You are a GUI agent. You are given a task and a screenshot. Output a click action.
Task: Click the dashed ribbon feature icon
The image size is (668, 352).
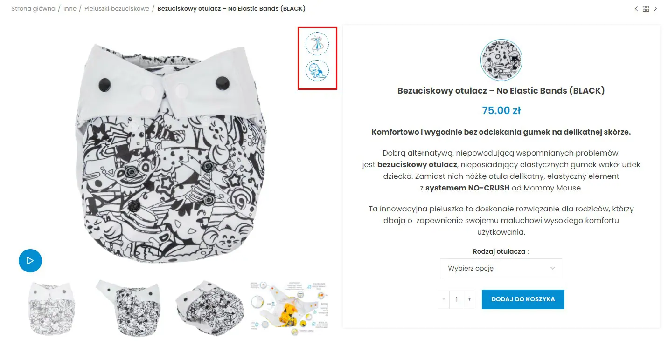(x=317, y=44)
